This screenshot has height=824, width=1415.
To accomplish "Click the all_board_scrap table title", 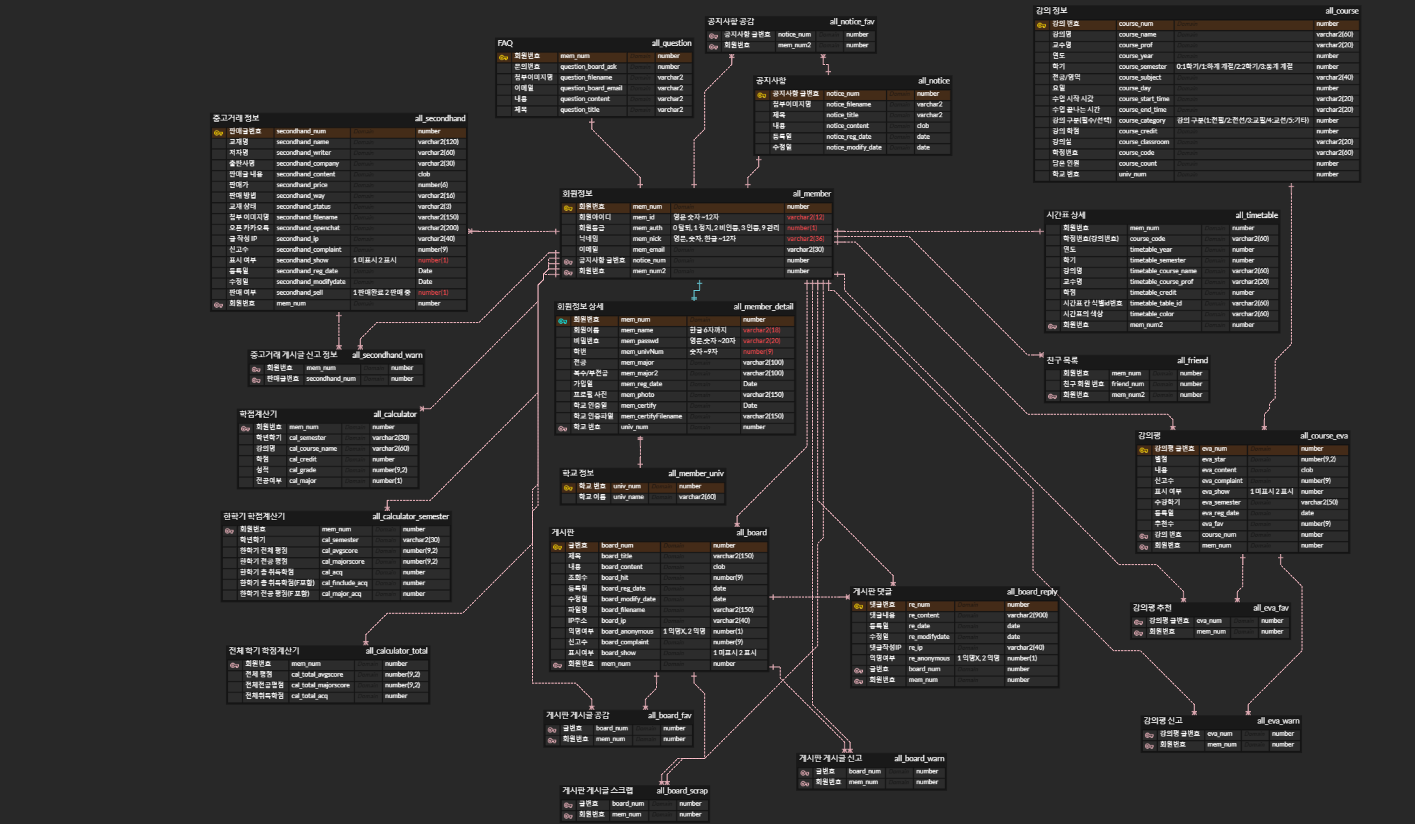I will click(x=682, y=790).
